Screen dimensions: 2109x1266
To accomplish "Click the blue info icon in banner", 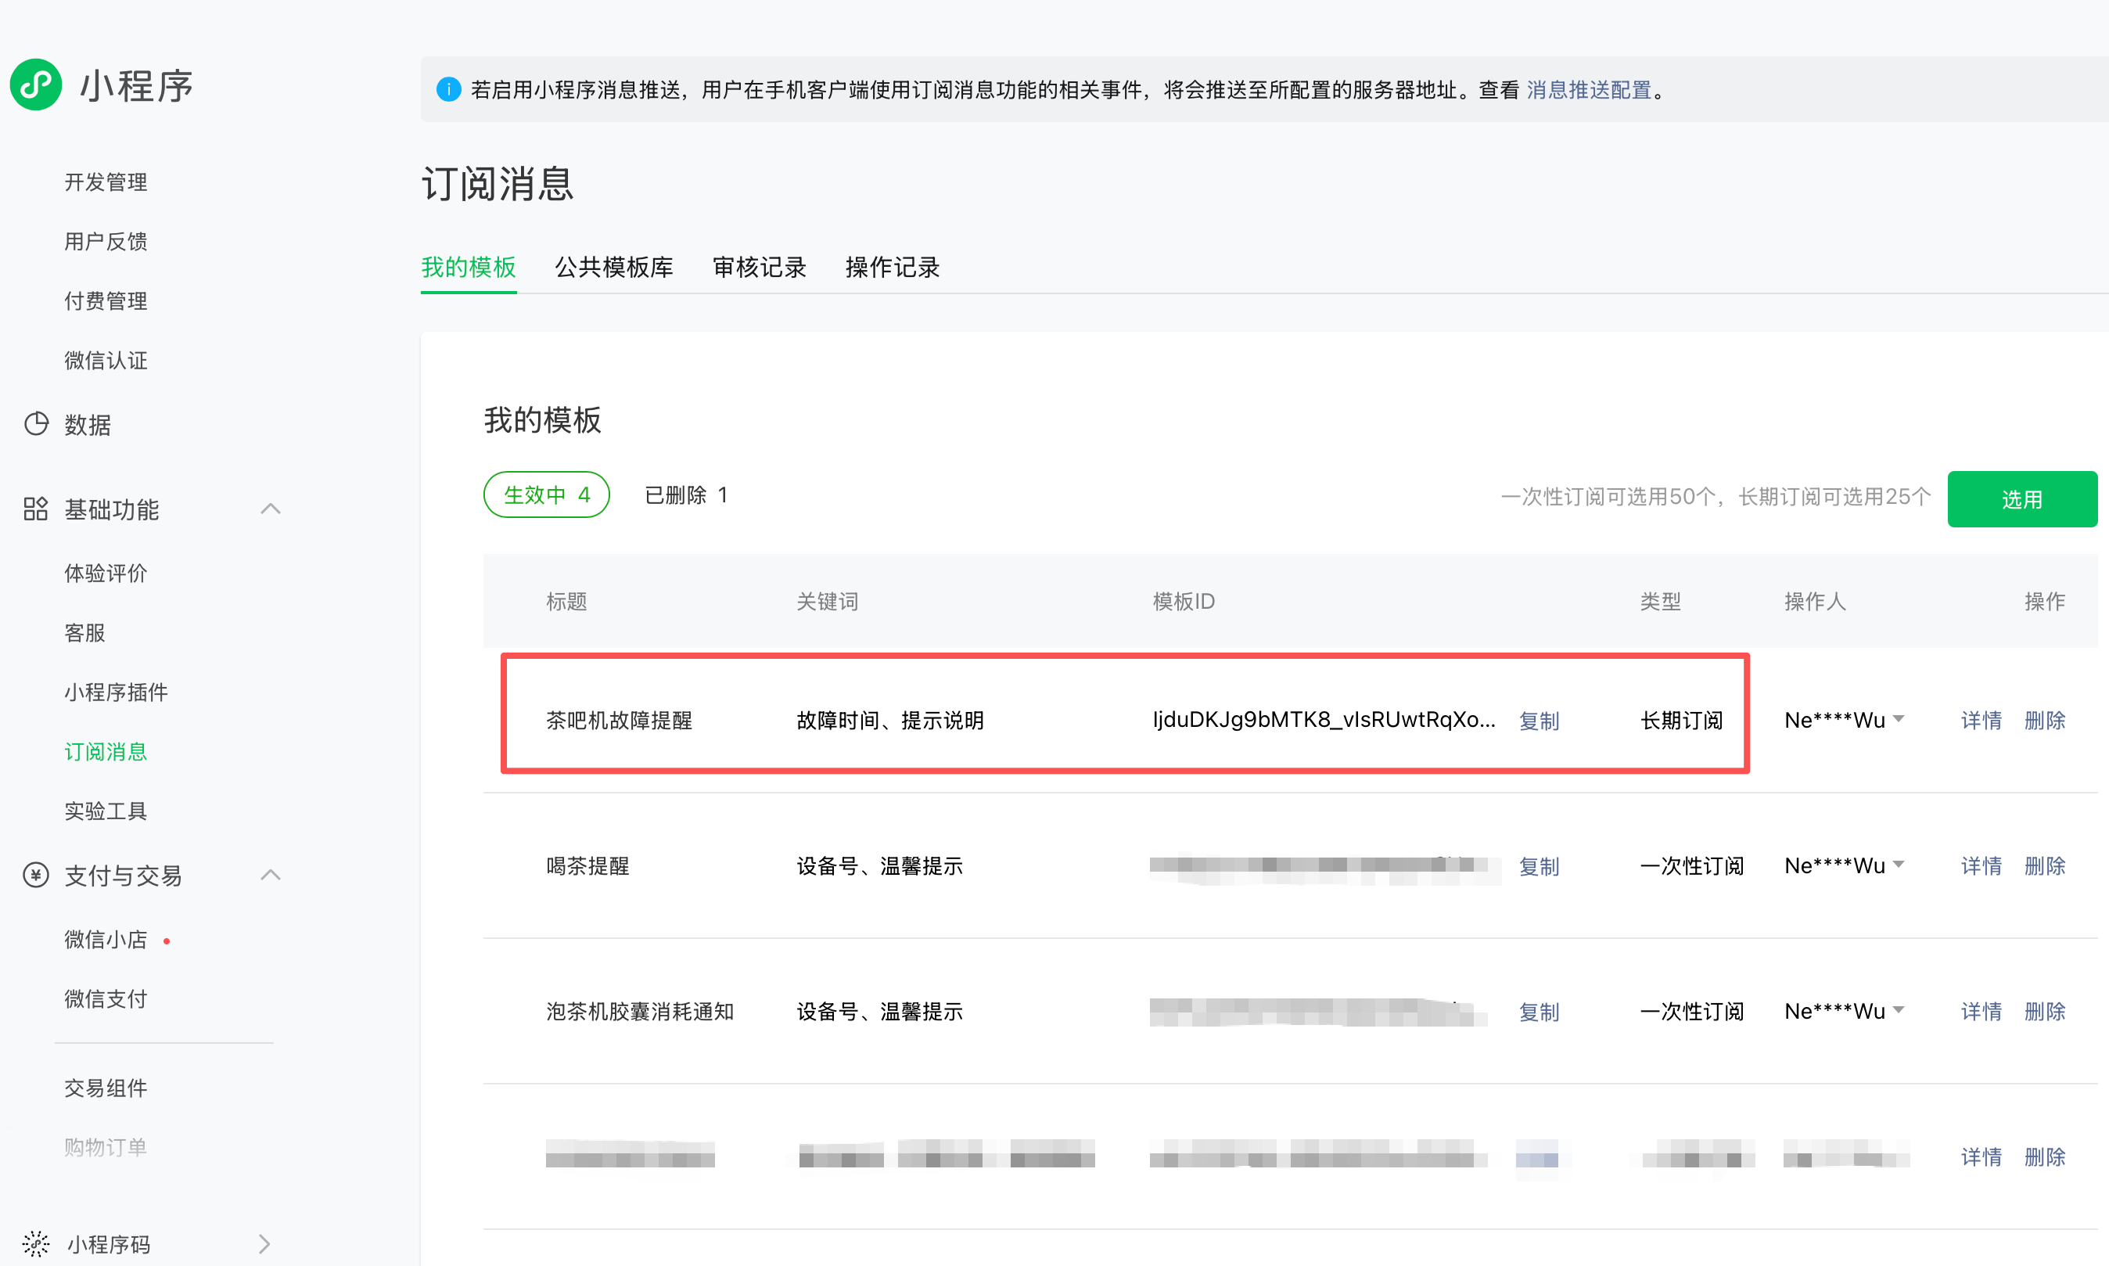I will pos(448,89).
